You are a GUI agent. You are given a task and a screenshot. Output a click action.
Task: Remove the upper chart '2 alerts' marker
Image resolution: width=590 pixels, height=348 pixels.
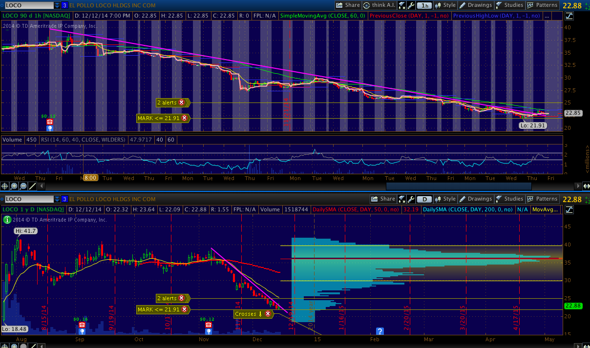click(182, 102)
